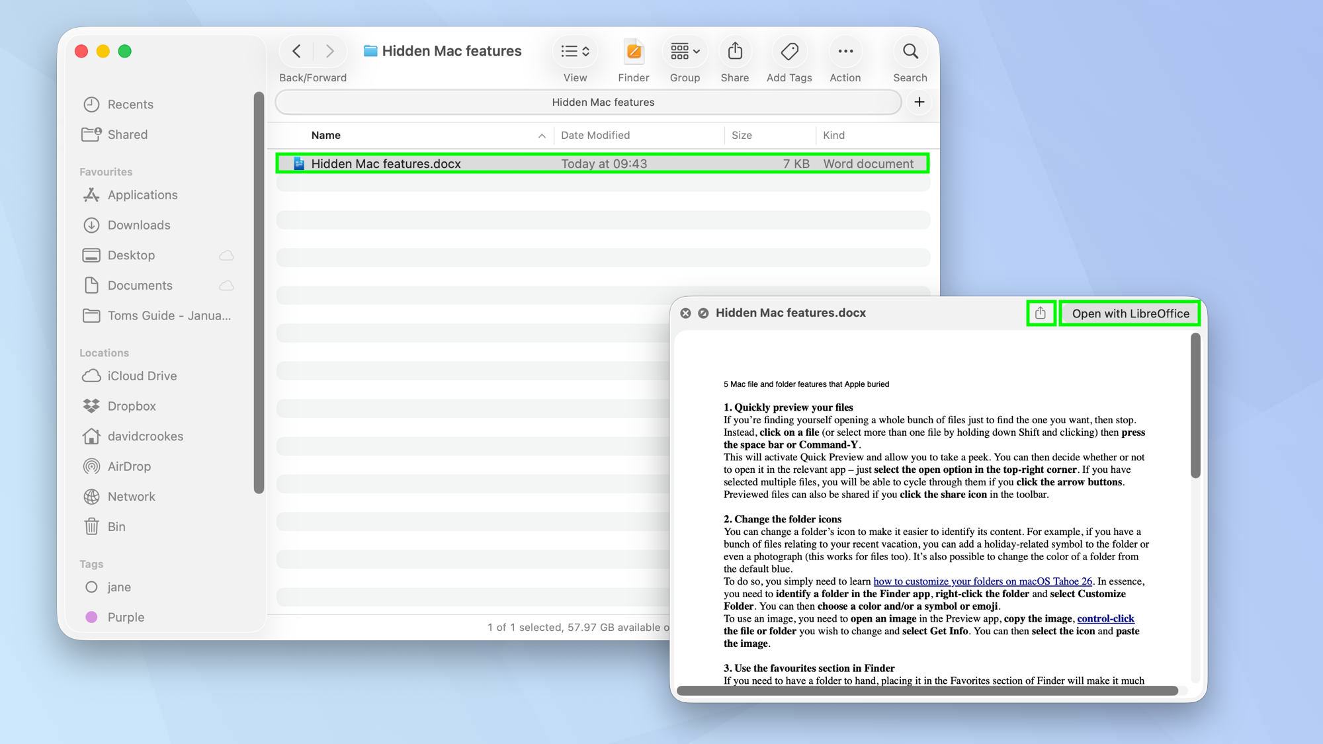Click the macOS Tahoe 26 customization link

(x=982, y=581)
